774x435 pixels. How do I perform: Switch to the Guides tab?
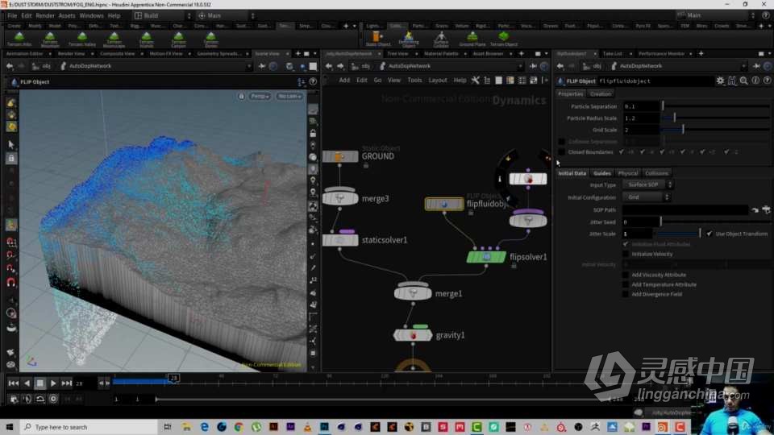[601, 173]
